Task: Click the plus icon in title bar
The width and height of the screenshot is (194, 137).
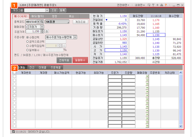Action: click(157, 5)
